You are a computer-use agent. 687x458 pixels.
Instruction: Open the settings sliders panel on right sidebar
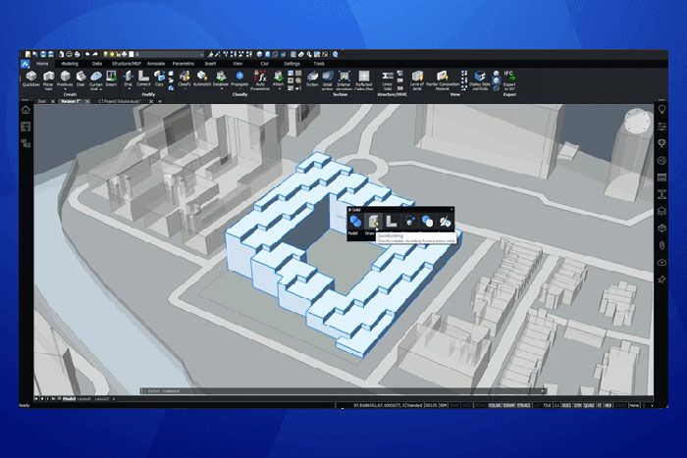click(661, 127)
